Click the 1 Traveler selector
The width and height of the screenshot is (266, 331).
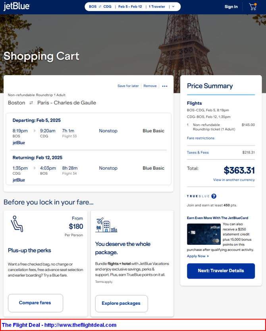tap(157, 6)
